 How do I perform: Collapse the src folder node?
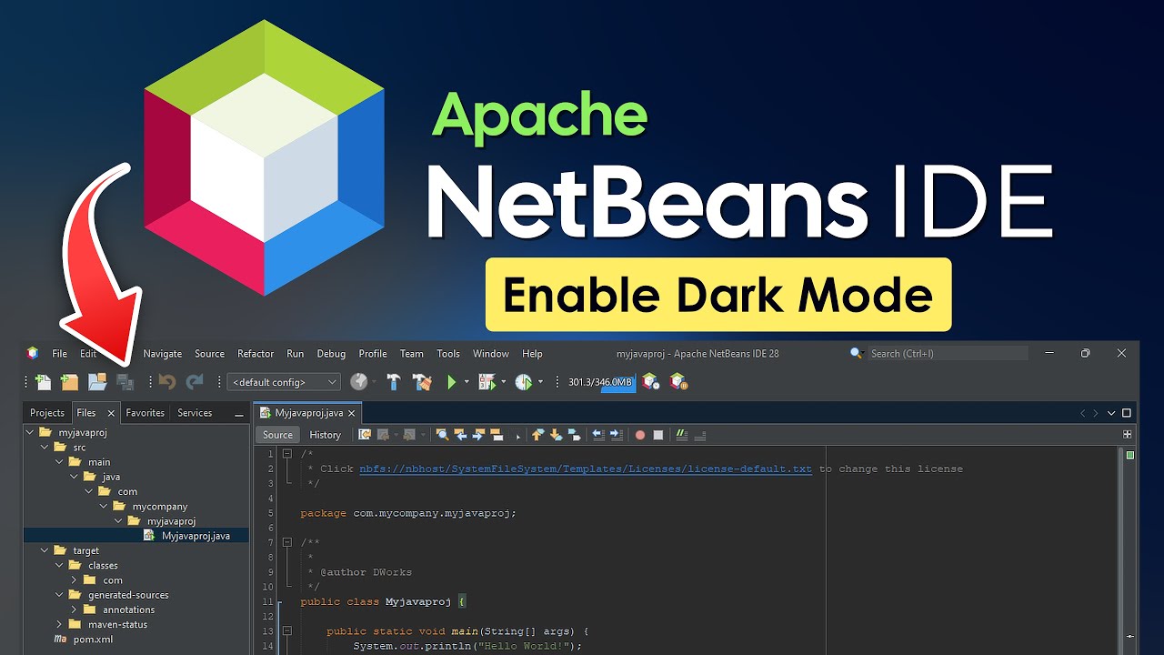[x=45, y=448]
